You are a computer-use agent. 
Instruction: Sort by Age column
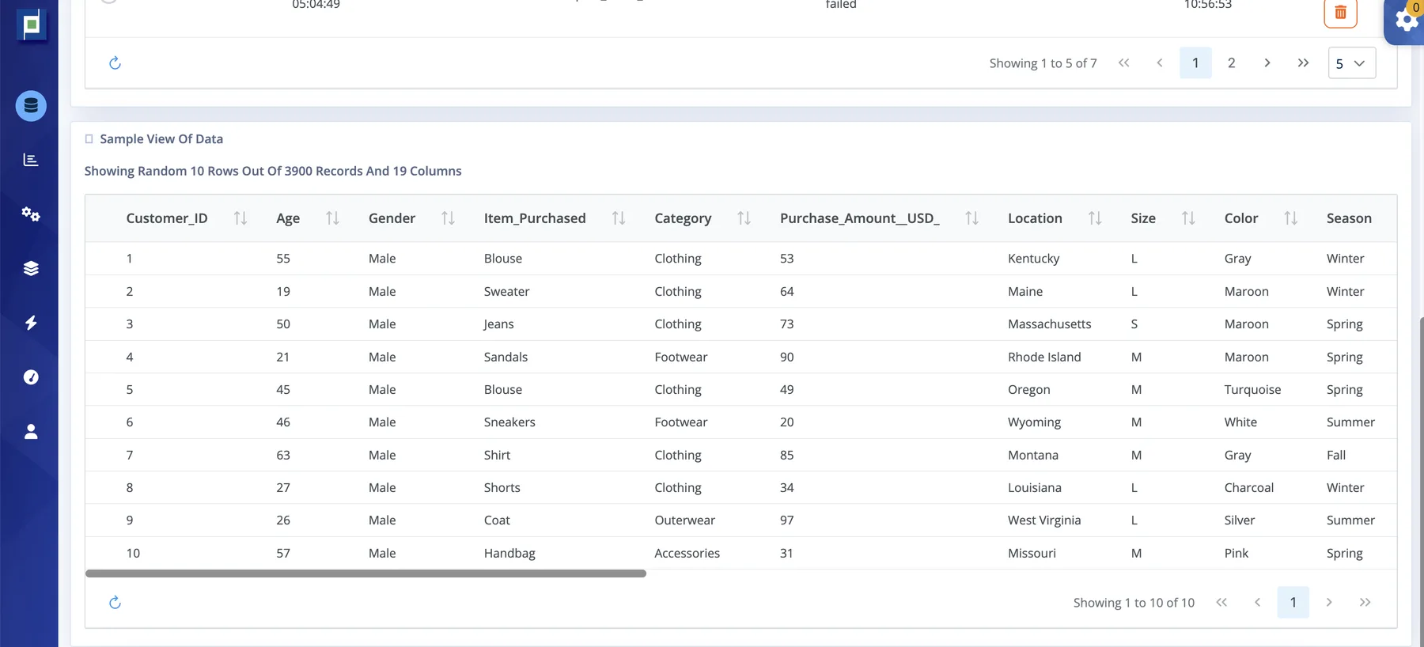pos(332,218)
